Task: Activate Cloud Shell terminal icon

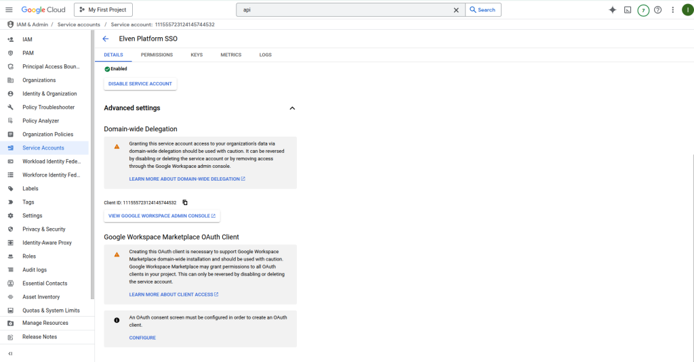Action: pos(628,9)
